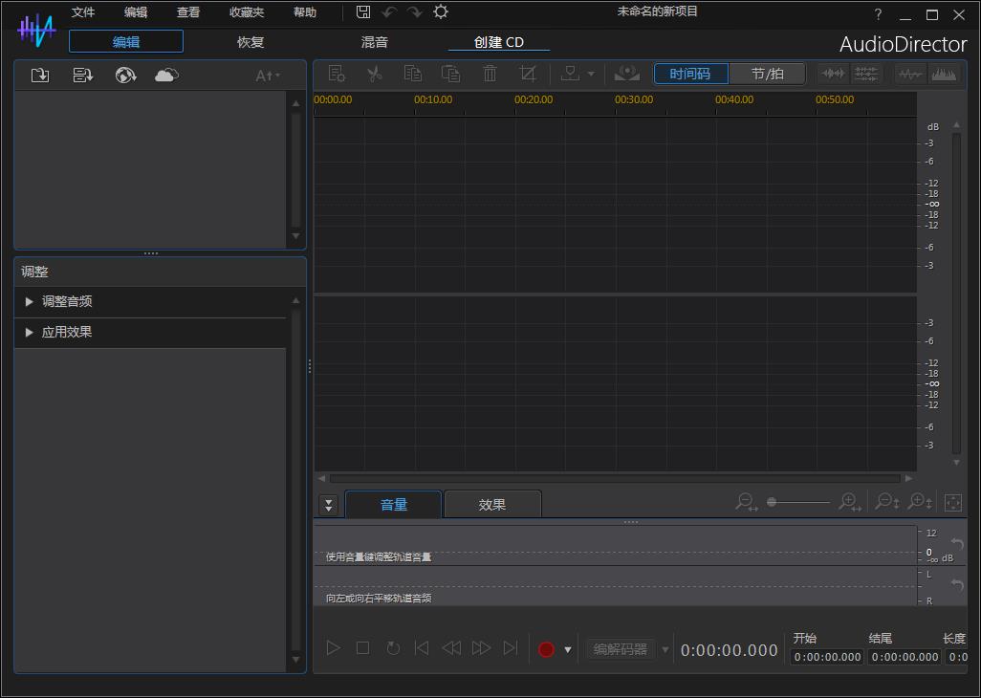Switch timeline to 节/拍 display mode
The height and width of the screenshot is (698, 981).
(767, 74)
